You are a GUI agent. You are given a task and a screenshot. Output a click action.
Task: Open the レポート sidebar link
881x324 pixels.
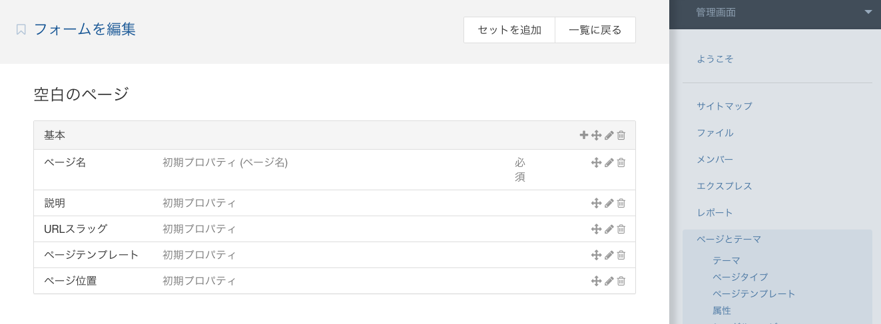point(715,212)
